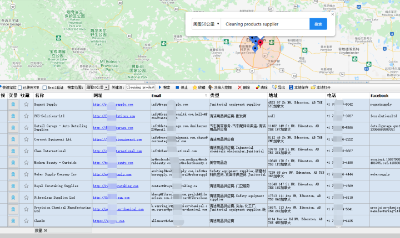This screenshot has width=400, height=238.
Task: Click the quick locate (快速定位) toolbar item
Action: point(8,87)
